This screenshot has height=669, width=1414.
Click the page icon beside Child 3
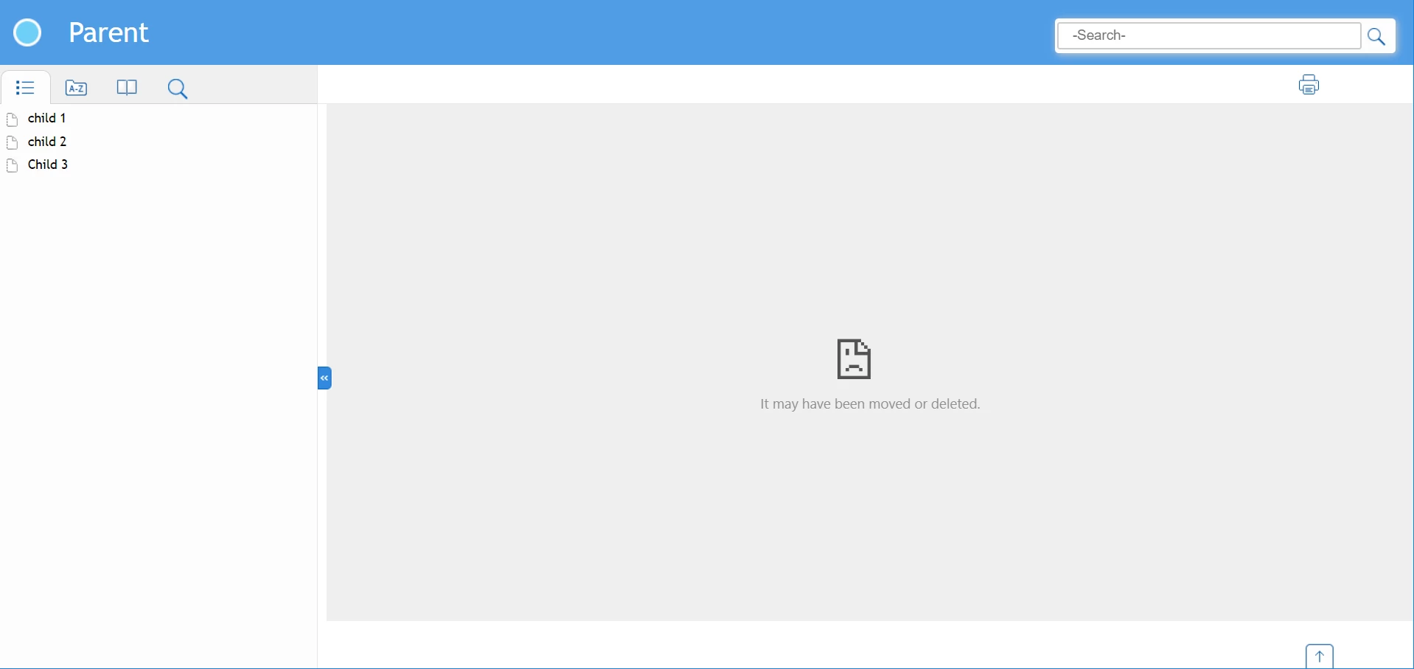point(13,166)
